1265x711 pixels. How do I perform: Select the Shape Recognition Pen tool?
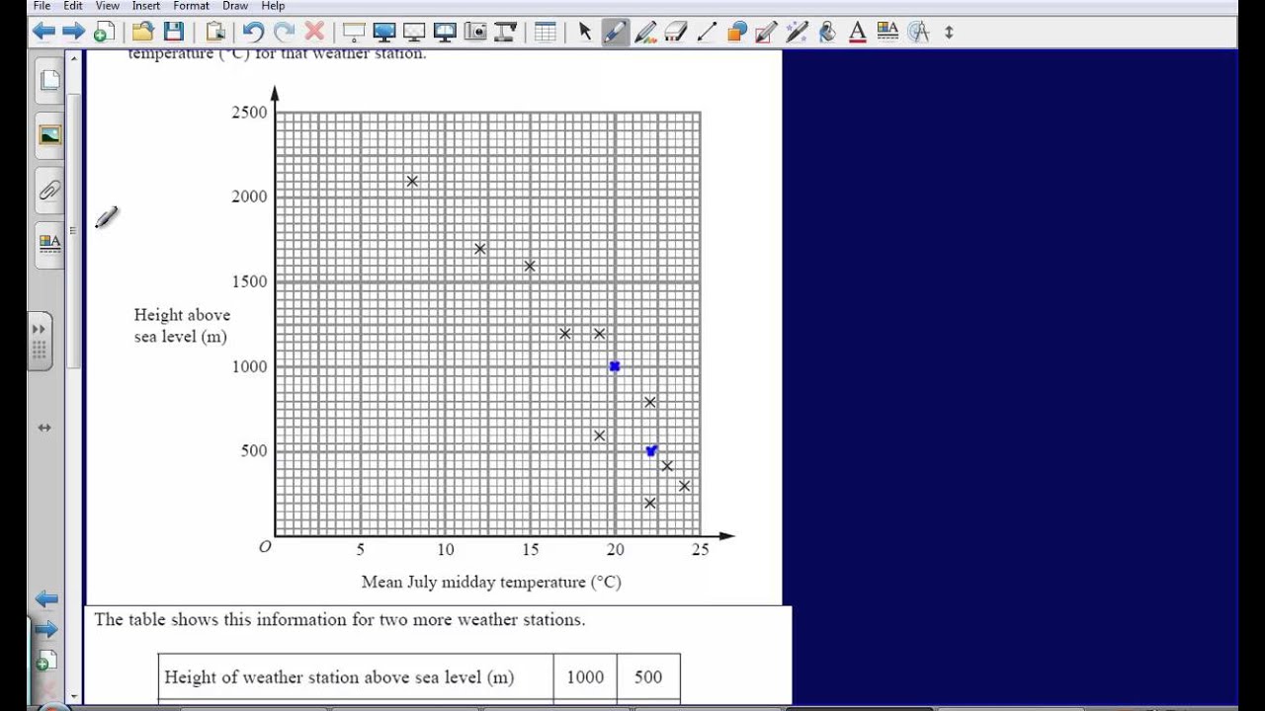coord(767,32)
